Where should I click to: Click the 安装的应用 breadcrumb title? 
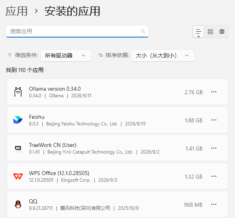point(72,11)
